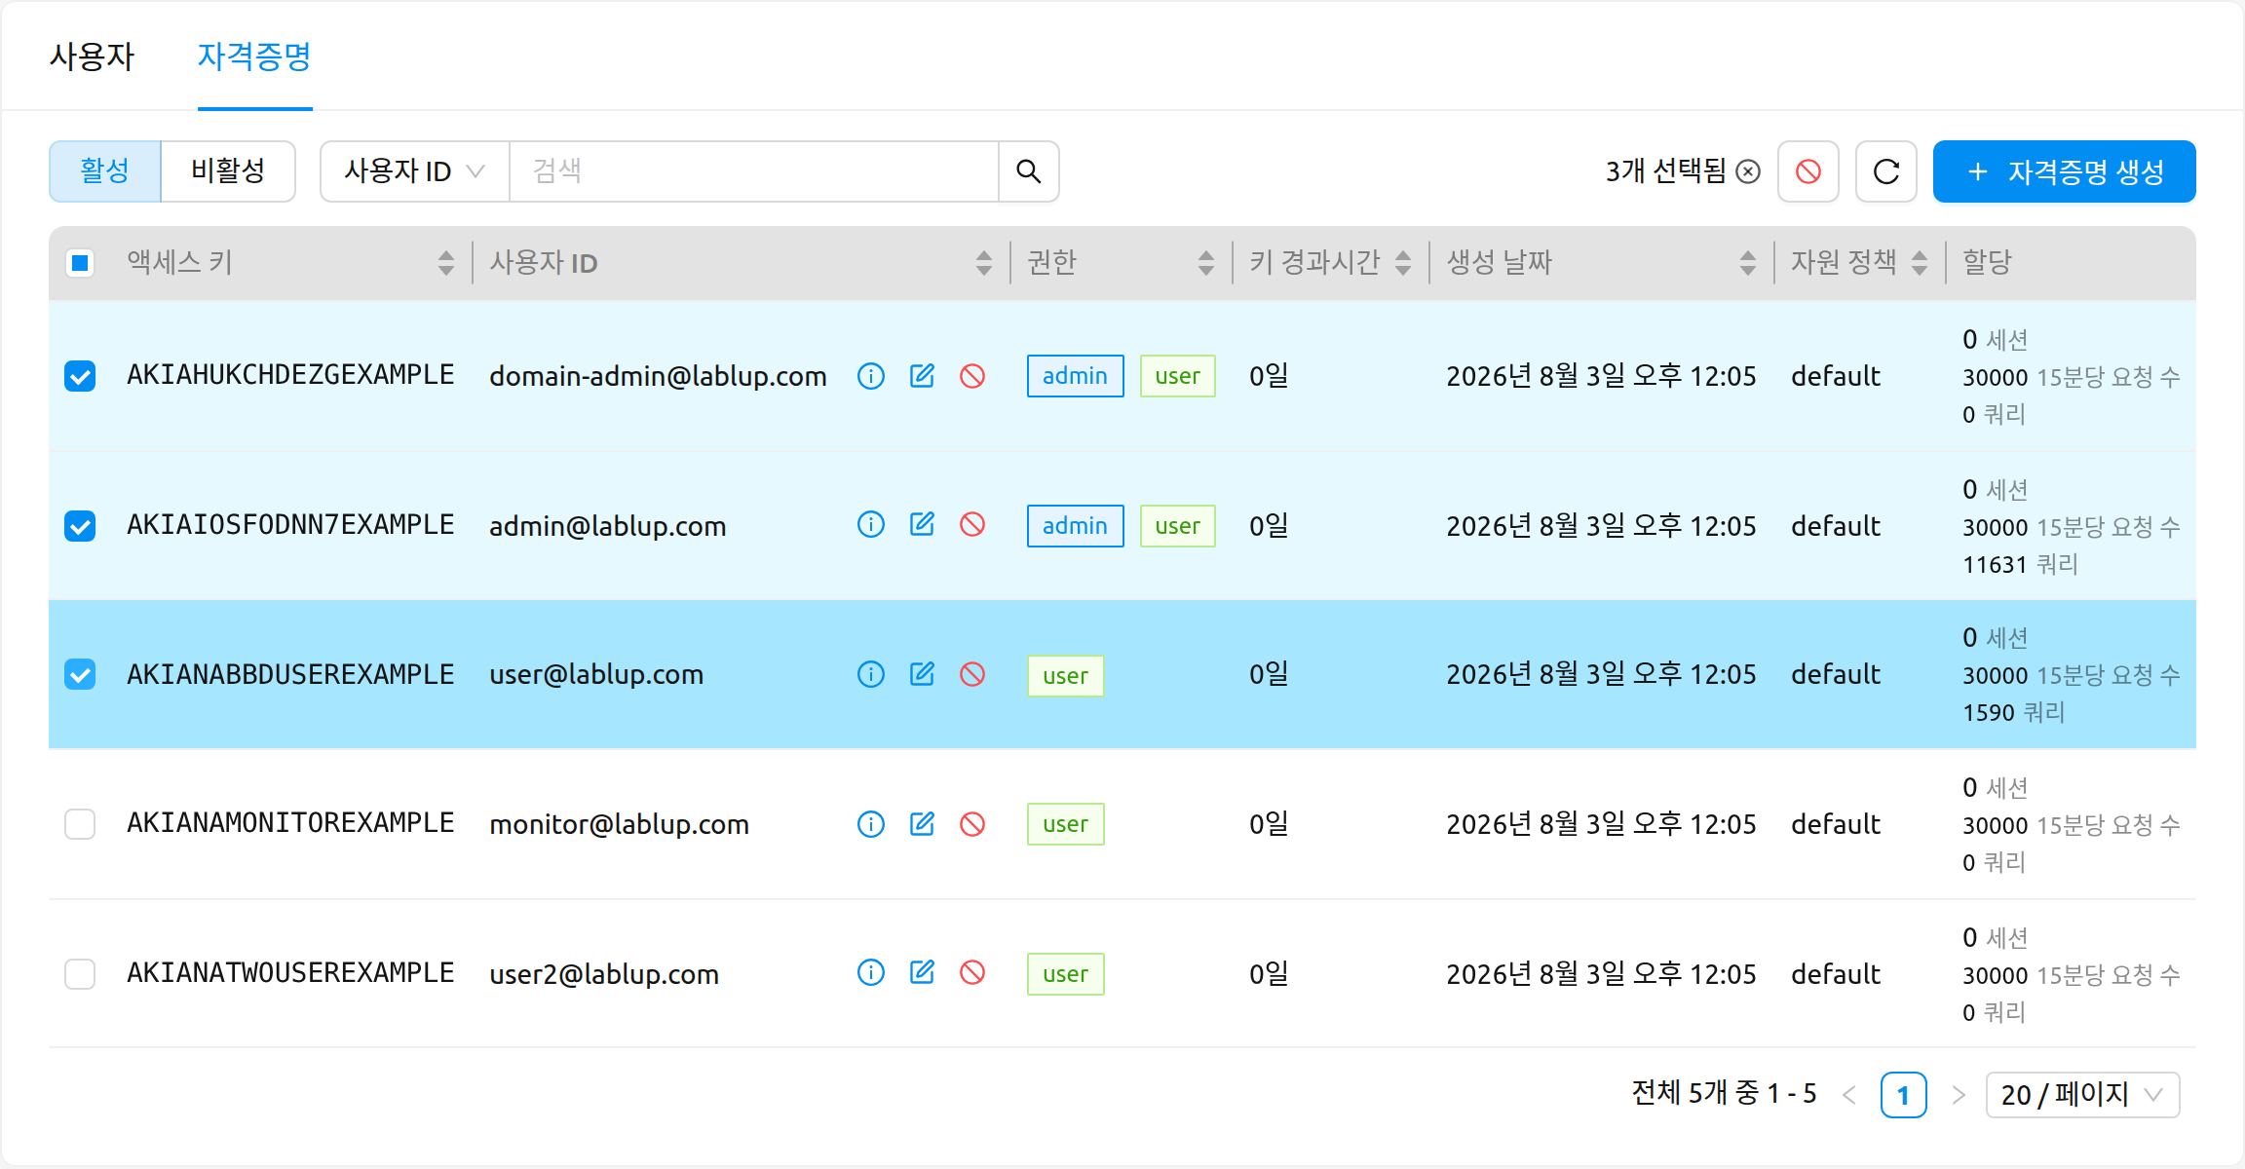Image resolution: width=2245 pixels, height=1169 pixels.
Task: Clear the 3 selected items
Action: [1749, 172]
